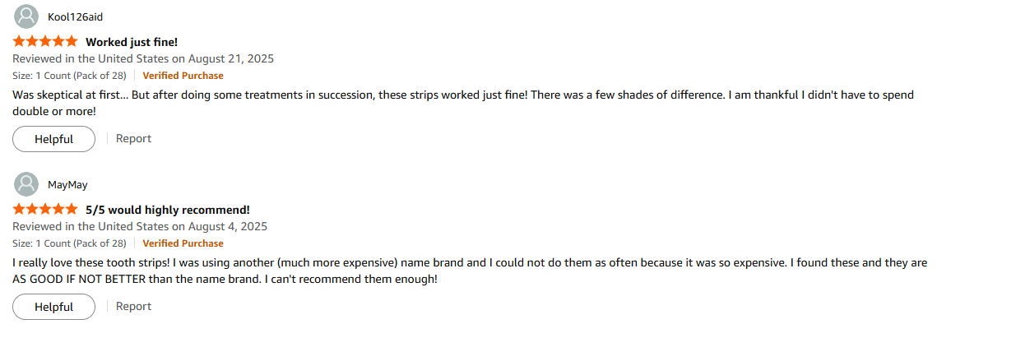This screenshot has height=338, width=1016.
Task: Open the '5/5 would highly recommend!' review title
Action: point(168,209)
